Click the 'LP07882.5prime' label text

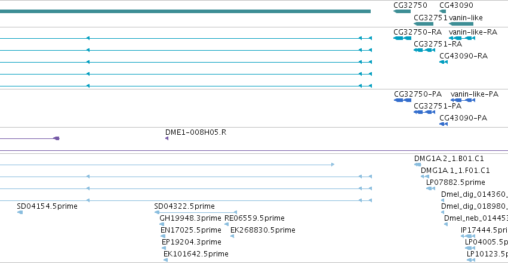point(455,182)
